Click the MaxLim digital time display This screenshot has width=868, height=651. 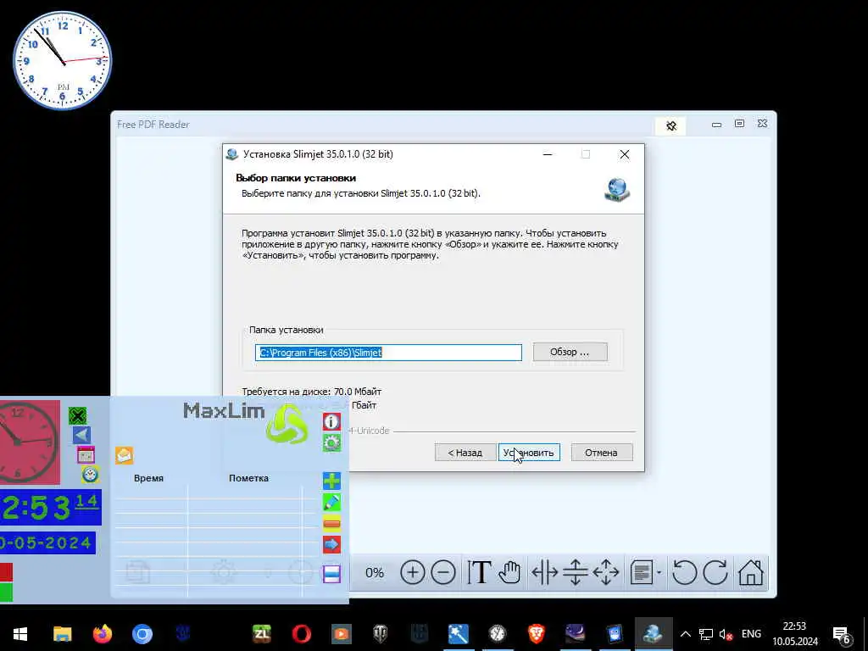[50, 507]
